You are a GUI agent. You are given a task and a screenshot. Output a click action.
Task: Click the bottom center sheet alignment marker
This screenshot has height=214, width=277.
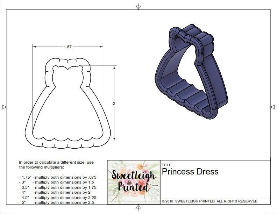tap(138, 207)
